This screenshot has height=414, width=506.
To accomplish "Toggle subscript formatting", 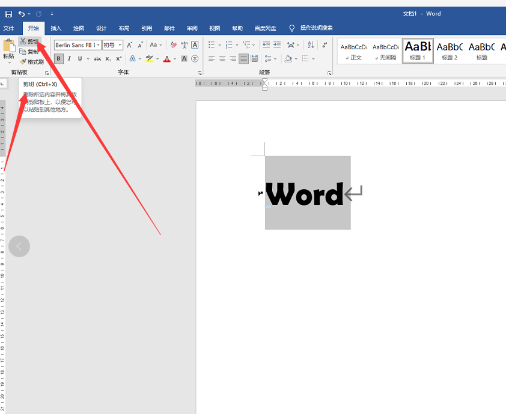I will [x=108, y=59].
